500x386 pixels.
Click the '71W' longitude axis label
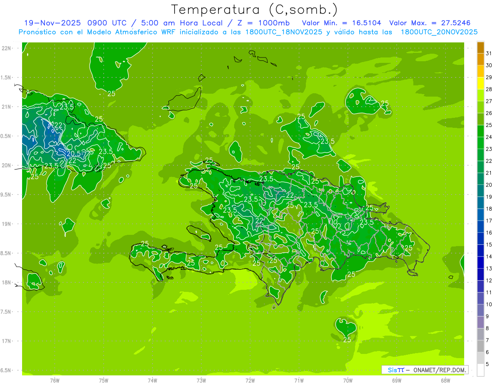(299, 380)
